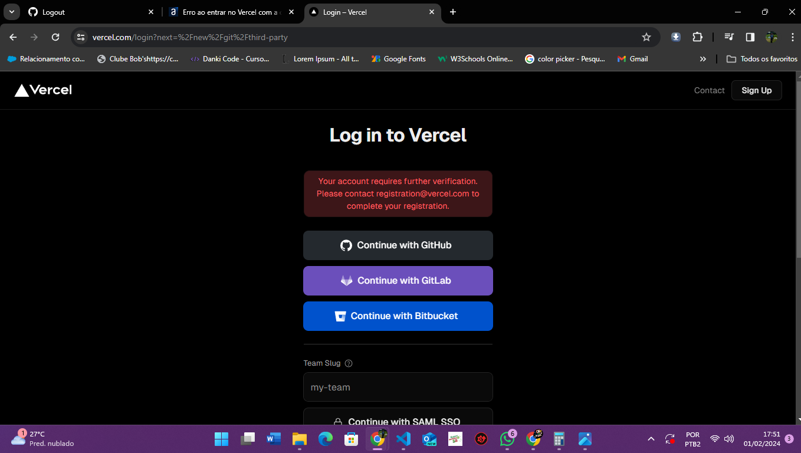Toggle the browser side panel icon
The width and height of the screenshot is (801, 453).
pyautogui.click(x=750, y=37)
